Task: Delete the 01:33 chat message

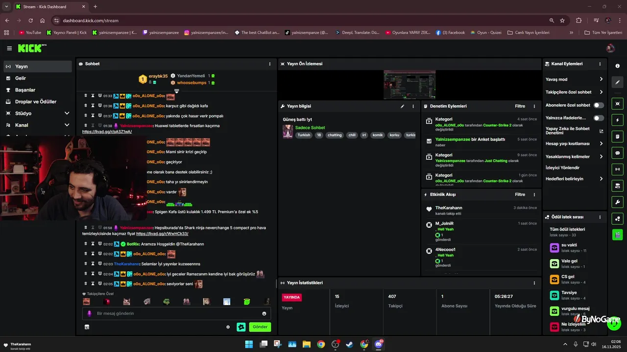Action: (x=86, y=96)
